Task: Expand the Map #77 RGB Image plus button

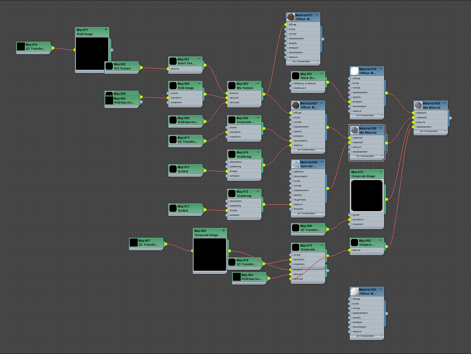Action: pos(106,29)
